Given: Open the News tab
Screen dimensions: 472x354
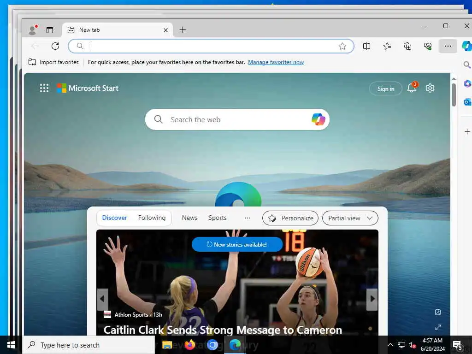Looking at the screenshot, I should tap(189, 218).
